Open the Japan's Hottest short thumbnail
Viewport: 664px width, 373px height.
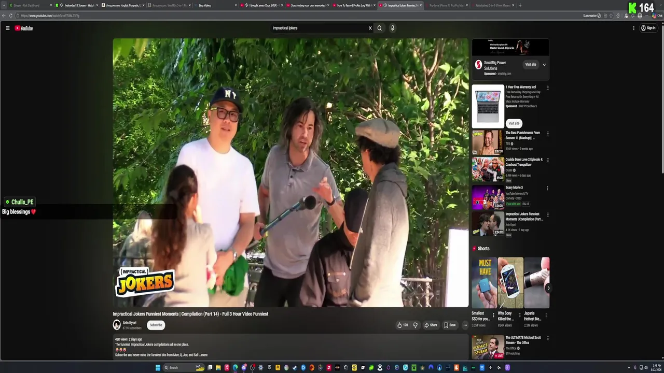point(537,283)
